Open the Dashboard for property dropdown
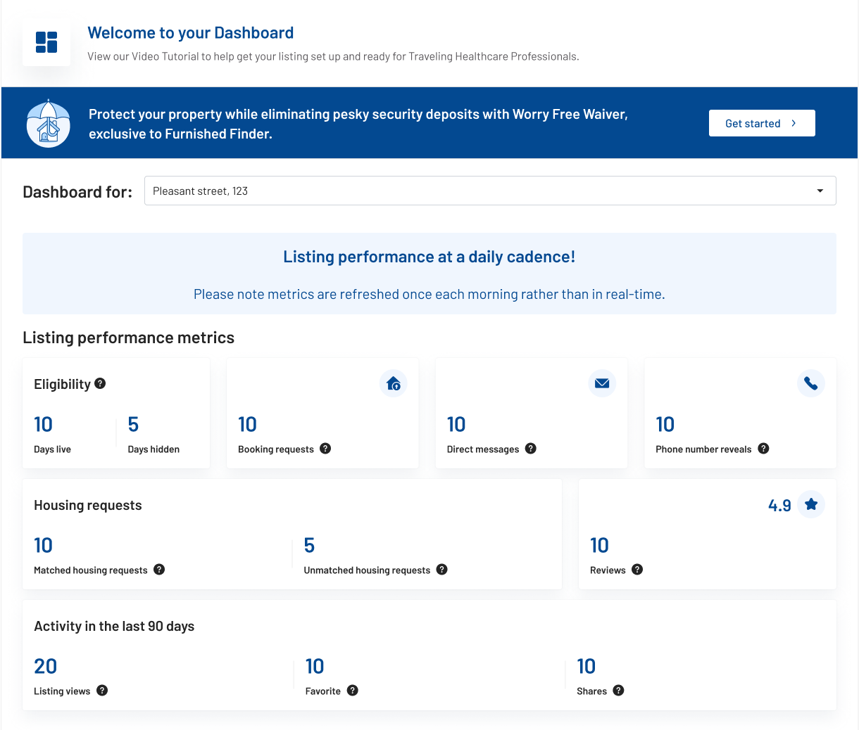Image resolution: width=859 pixels, height=730 pixels. coord(490,191)
